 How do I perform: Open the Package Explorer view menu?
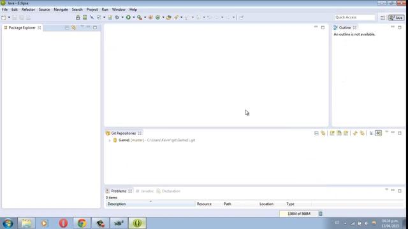pos(82,27)
